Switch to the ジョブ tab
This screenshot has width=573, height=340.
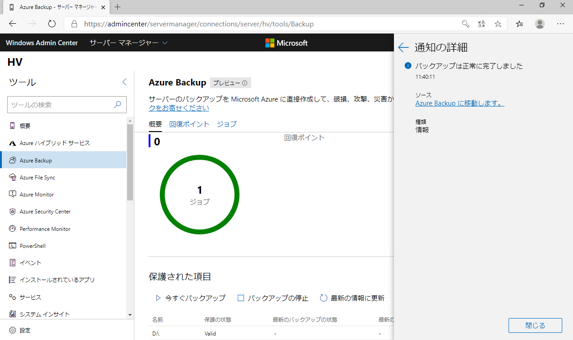[x=227, y=124]
